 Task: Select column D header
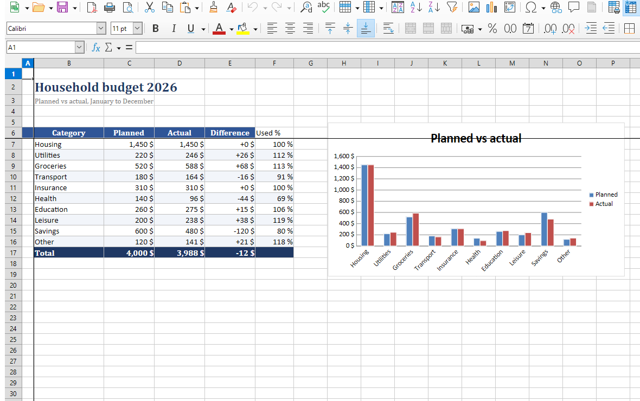click(180, 63)
